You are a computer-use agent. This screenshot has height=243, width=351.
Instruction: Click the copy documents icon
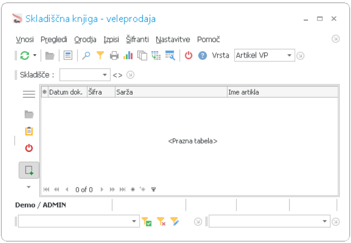click(x=142, y=56)
